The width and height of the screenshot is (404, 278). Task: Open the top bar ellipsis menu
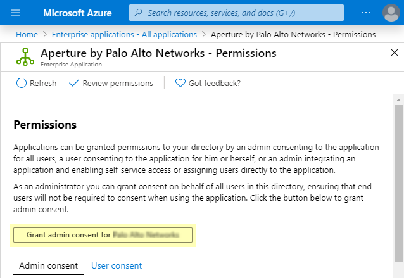(366, 13)
